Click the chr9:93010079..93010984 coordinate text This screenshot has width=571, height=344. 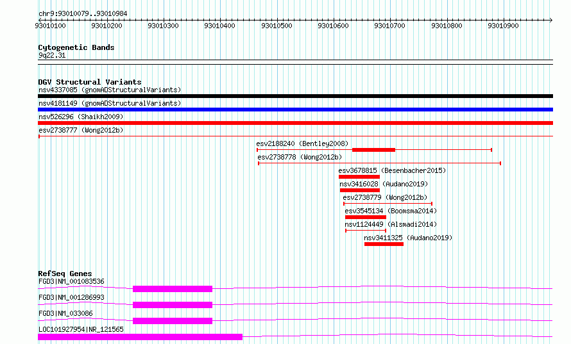83,14
